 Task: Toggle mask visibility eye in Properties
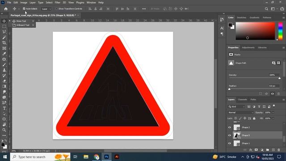click(273, 93)
